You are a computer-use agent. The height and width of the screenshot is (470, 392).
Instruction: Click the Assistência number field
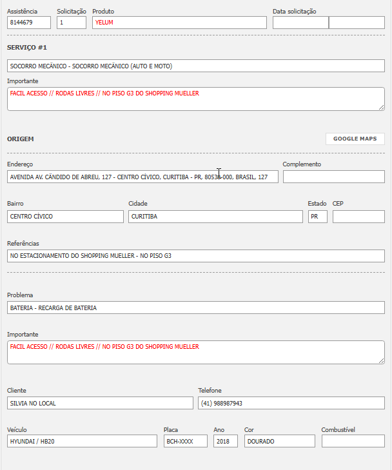point(29,23)
